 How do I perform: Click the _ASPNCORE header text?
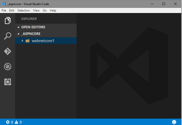31,34
